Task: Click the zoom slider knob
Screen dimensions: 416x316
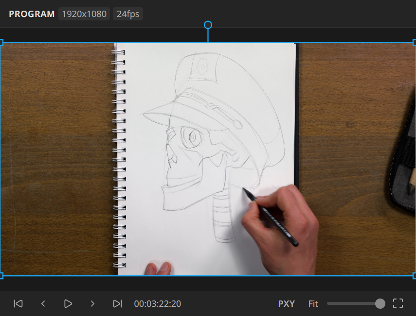Action: click(380, 303)
